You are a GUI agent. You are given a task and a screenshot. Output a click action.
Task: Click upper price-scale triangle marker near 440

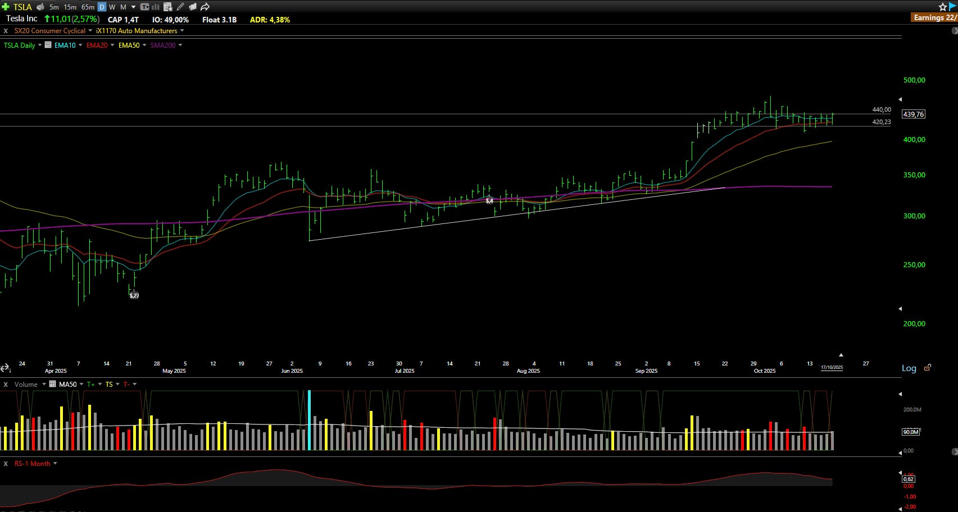click(900, 99)
